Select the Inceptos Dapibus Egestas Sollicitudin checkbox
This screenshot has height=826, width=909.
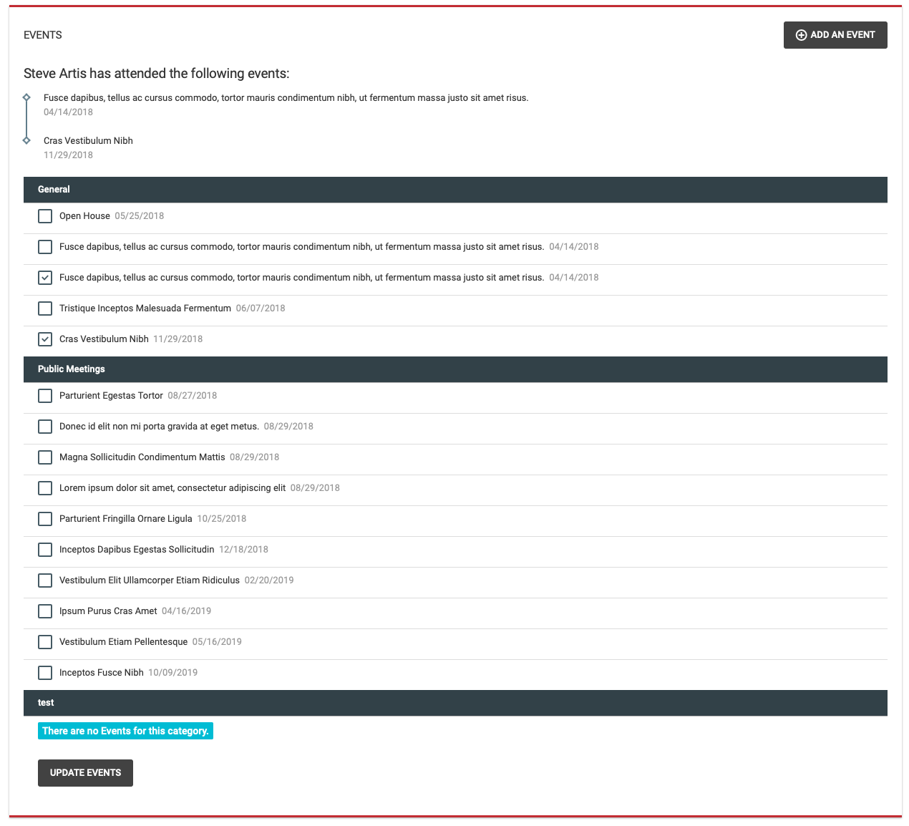(x=45, y=550)
